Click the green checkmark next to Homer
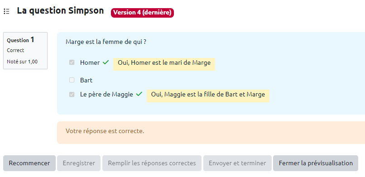The height and width of the screenshot is (177, 365). (x=106, y=62)
